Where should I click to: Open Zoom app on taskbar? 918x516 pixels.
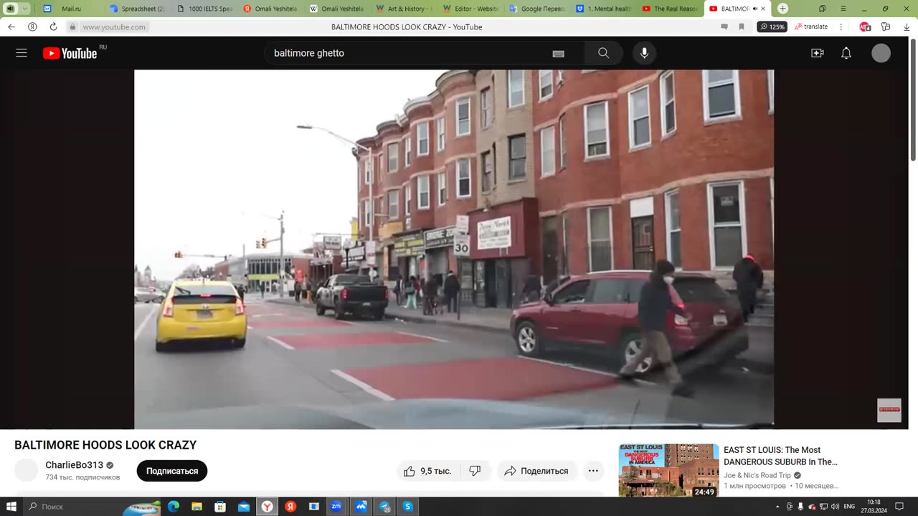(x=336, y=507)
